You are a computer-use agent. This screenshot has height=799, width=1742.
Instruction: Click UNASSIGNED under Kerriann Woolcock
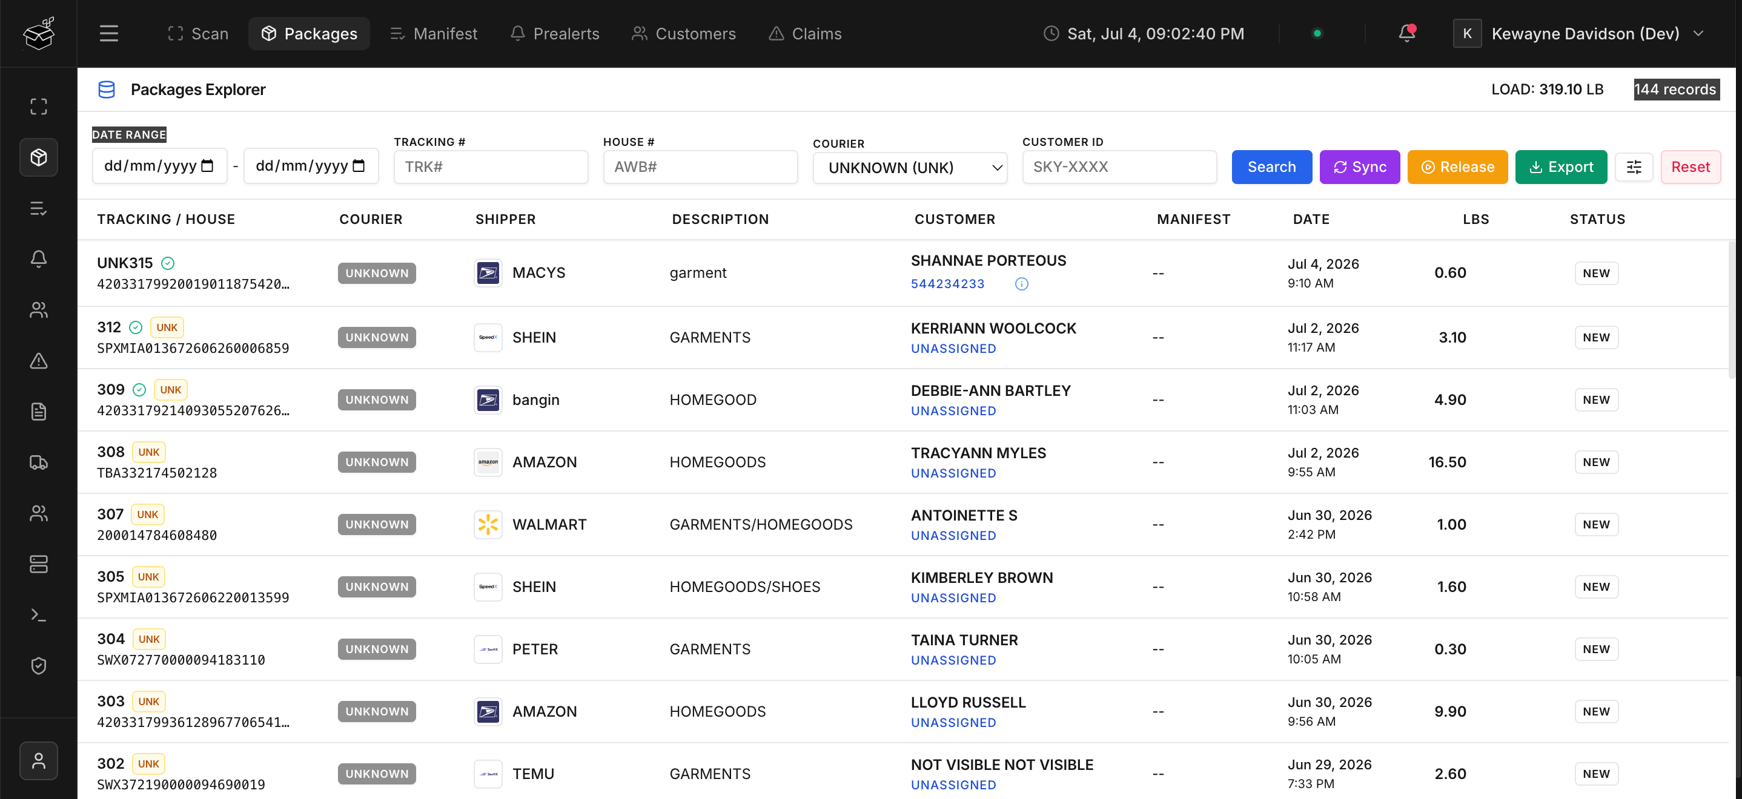pyautogui.click(x=953, y=349)
